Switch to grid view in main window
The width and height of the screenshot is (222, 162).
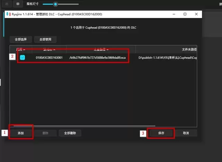click(18, 4)
